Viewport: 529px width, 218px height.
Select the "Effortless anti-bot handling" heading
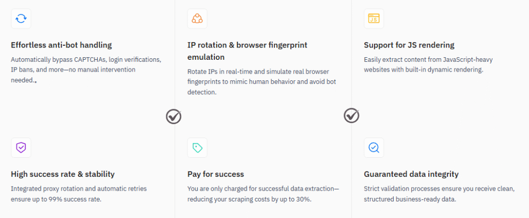pos(61,45)
